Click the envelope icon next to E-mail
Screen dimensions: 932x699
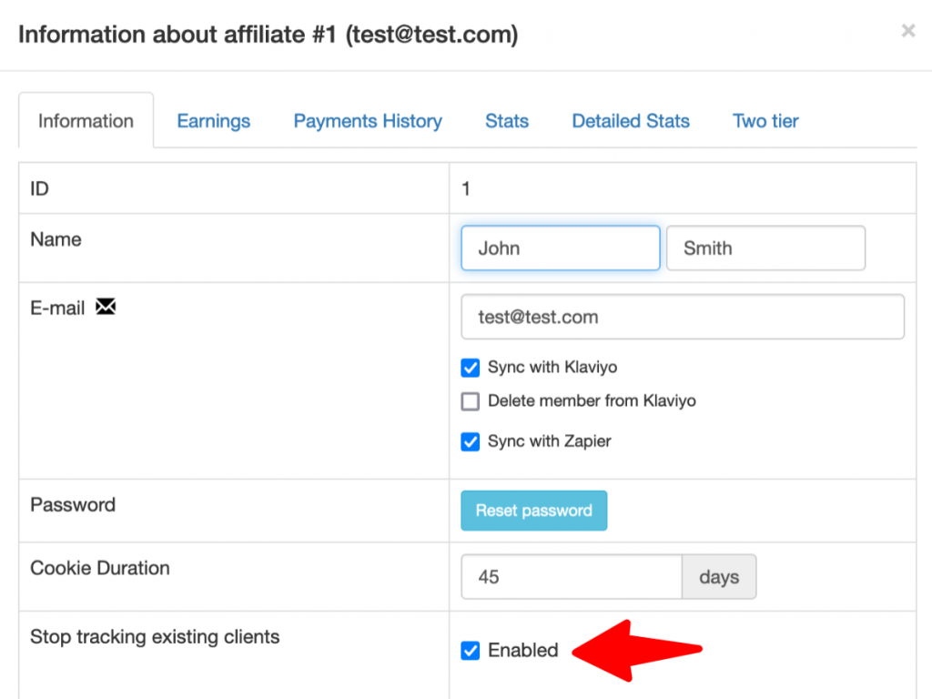pos(106,308)
